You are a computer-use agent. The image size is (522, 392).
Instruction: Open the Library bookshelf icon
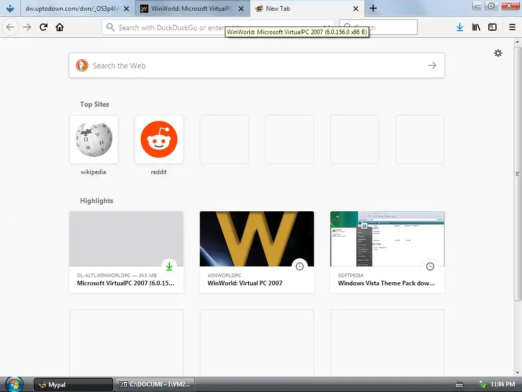click(x=476, y=28)
